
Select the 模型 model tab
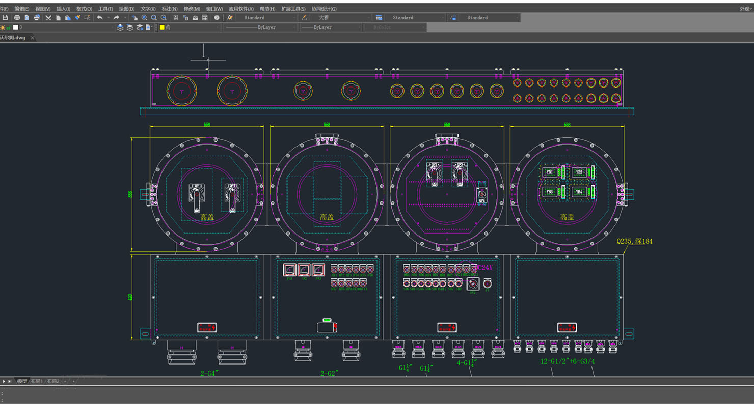point(22,381)
